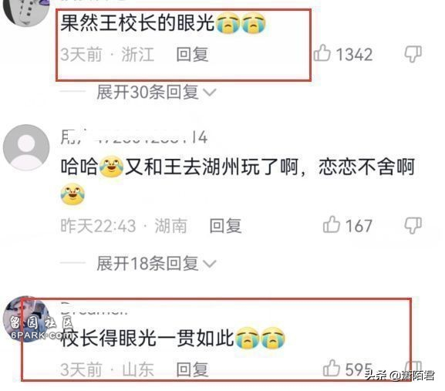This screenshot has width=445, height=391.
Task: Expand 展开30条回复 replies
Action: click(147, 92)
